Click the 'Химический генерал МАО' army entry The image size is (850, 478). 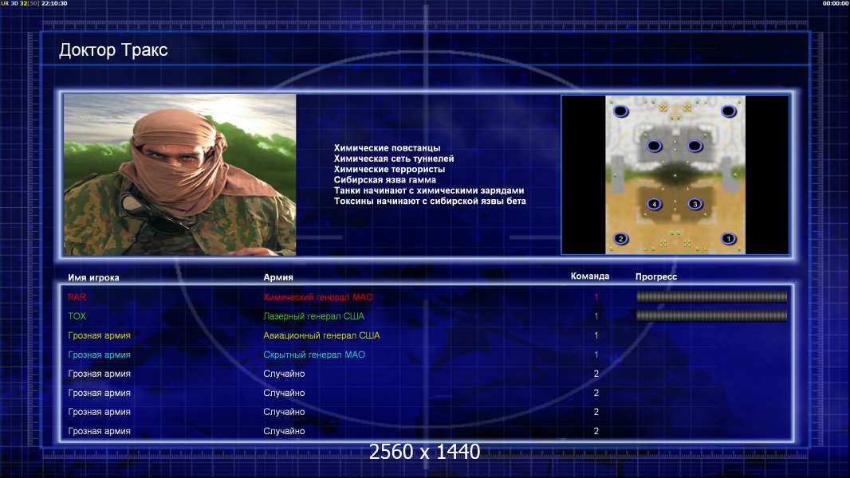[x=318, y=297]
